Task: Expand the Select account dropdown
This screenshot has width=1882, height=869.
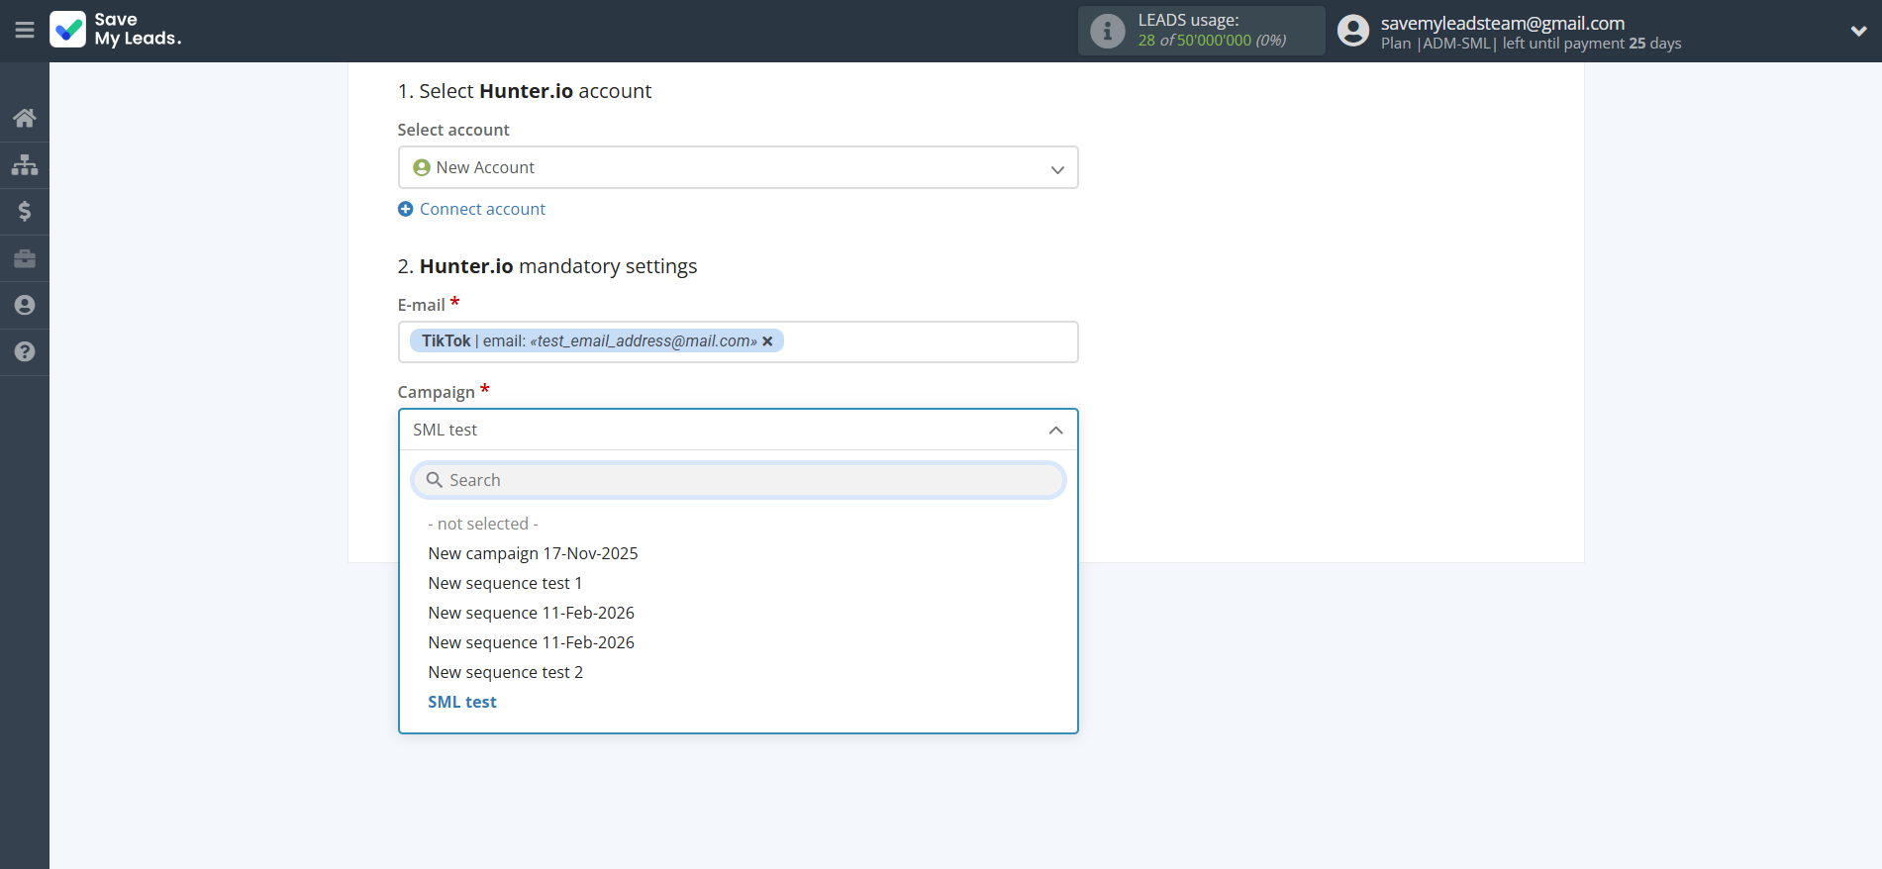Action: pos(738,168)
